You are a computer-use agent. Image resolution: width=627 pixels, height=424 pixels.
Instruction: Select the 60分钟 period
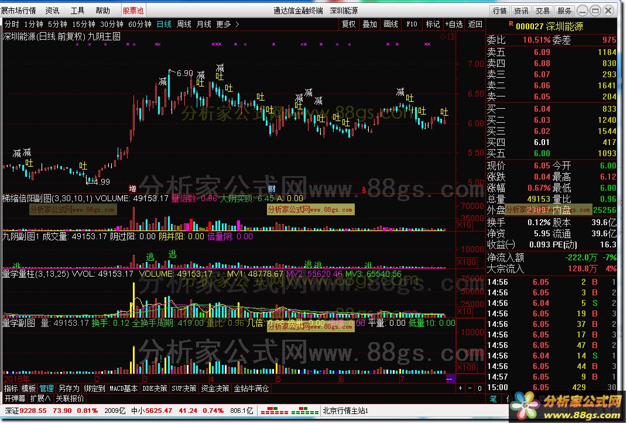pos(139,25)
